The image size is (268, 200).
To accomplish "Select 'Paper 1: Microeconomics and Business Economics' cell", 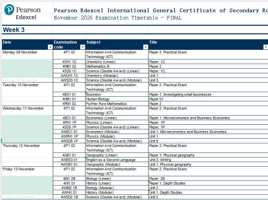I will pyautogui.click(x=208, y=118).
